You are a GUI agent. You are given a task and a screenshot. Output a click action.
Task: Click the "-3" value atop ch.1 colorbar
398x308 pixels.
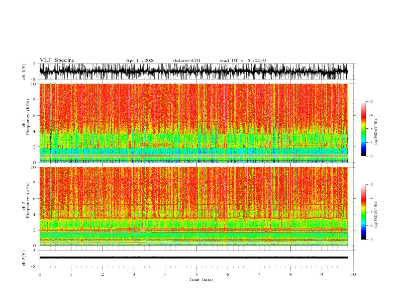(370, 101)
